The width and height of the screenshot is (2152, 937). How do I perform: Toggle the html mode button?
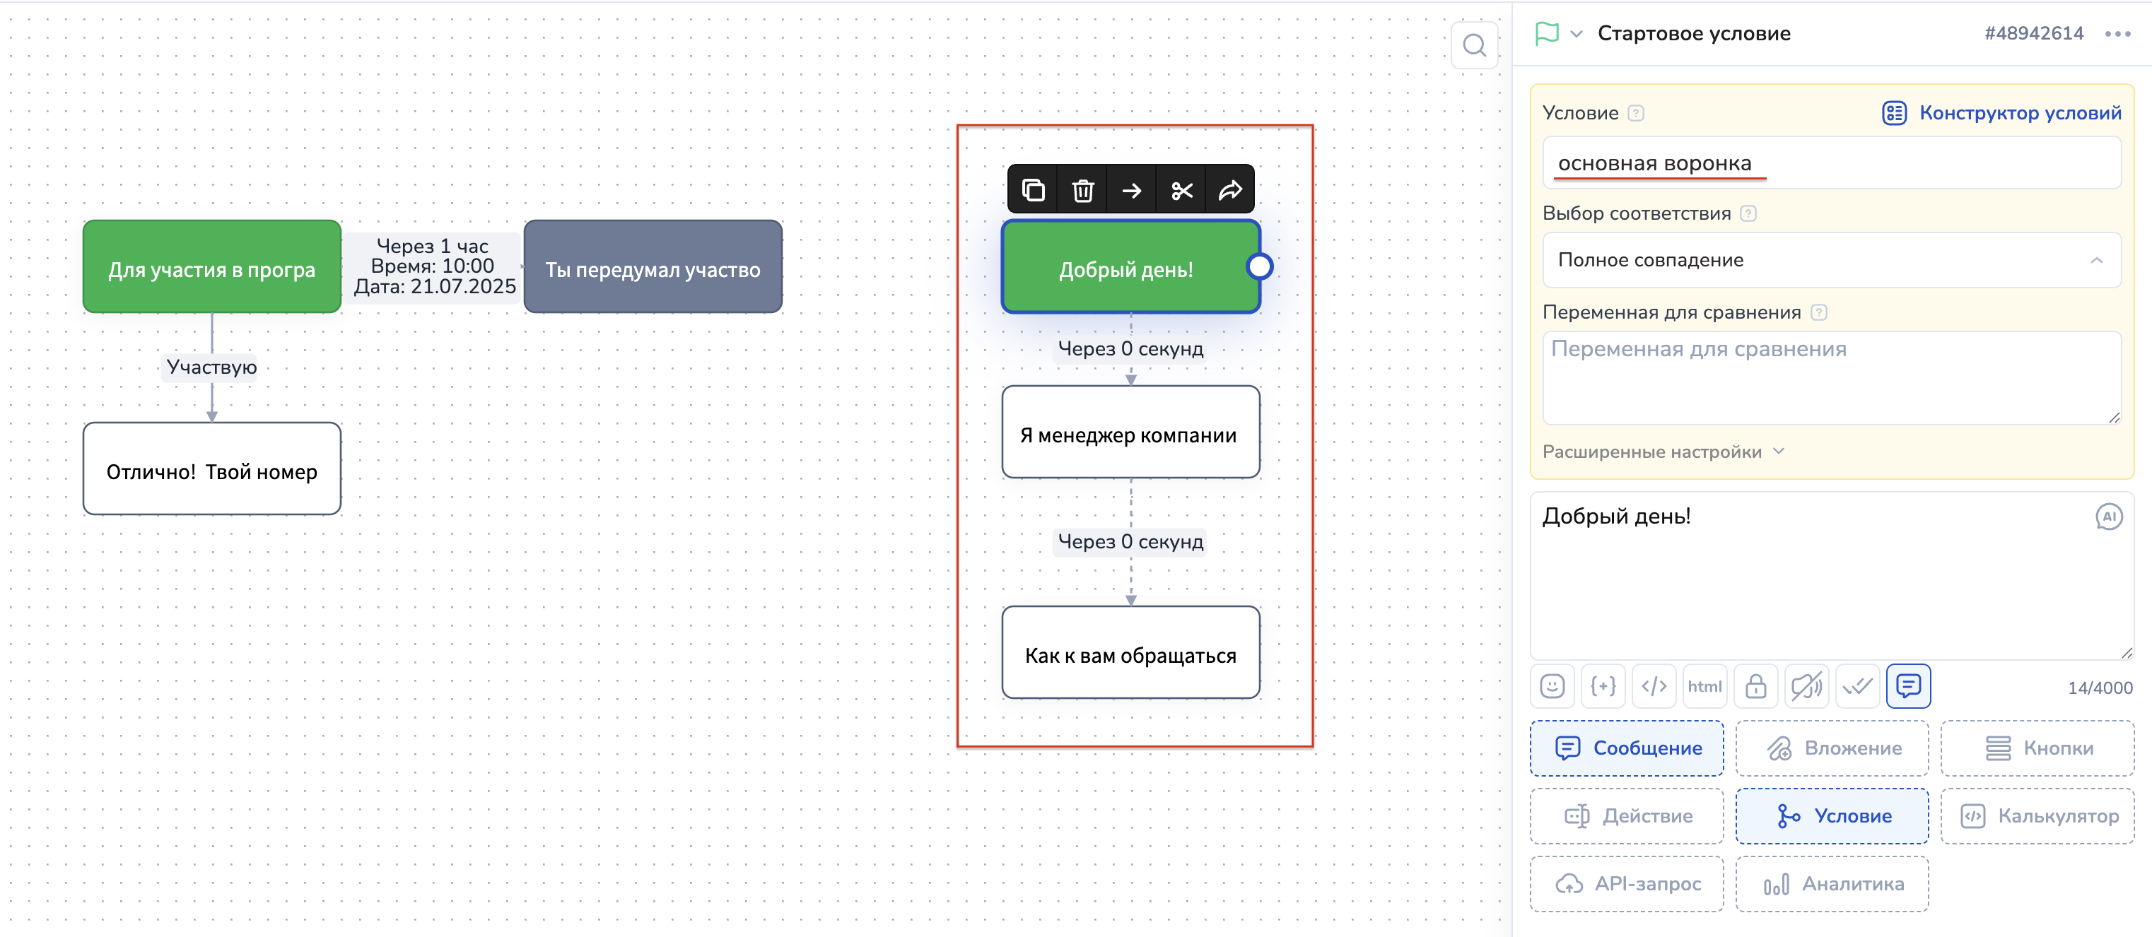pyautogui.click(x=1704, y=686)
